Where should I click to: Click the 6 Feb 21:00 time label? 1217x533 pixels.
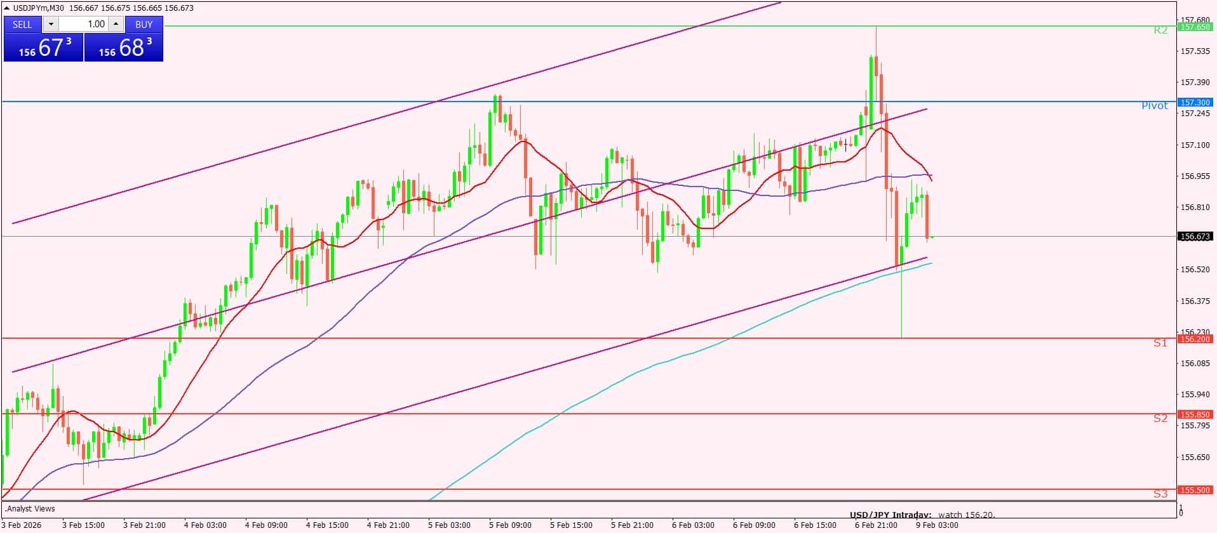(876, 525)
